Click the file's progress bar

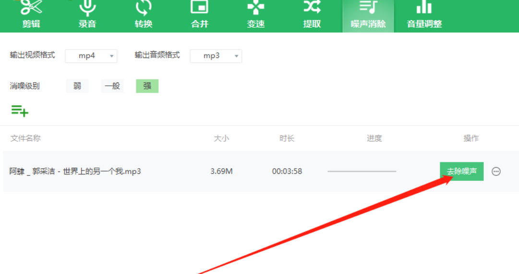click(x=362, y=171)
